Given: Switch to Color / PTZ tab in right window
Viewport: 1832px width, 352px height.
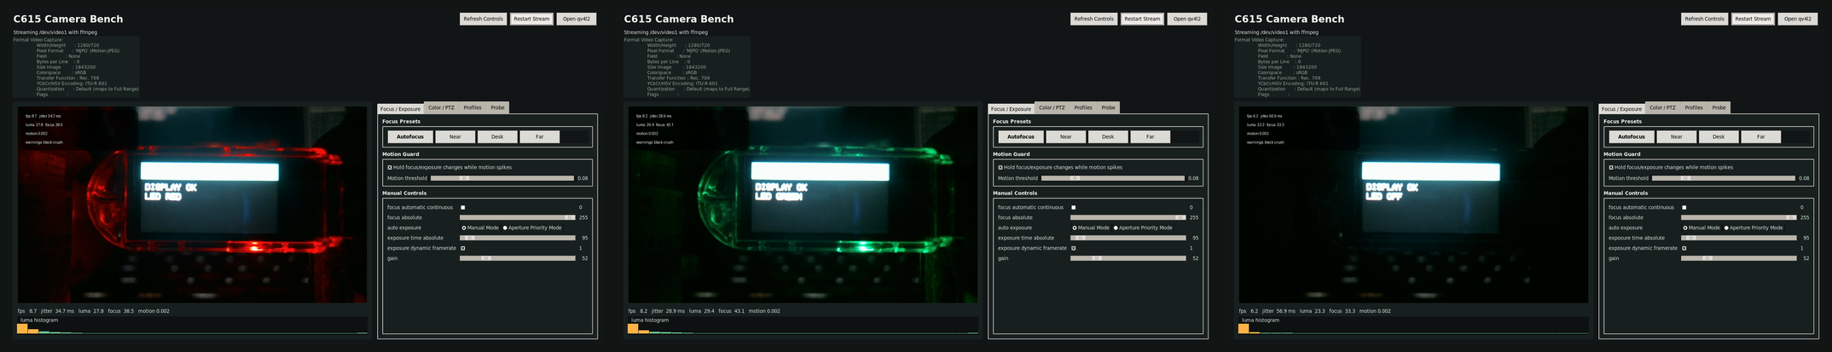Looking at the screenshot, I should click(x=1662, y=107).
